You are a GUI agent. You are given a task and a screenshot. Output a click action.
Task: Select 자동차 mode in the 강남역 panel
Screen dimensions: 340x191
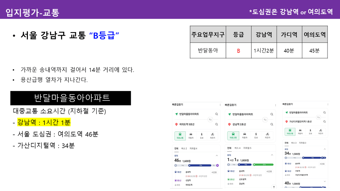(x=245, y=136)
